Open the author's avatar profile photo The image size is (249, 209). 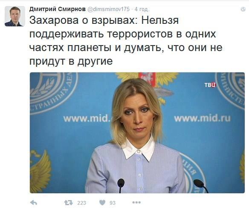point(15,16)
